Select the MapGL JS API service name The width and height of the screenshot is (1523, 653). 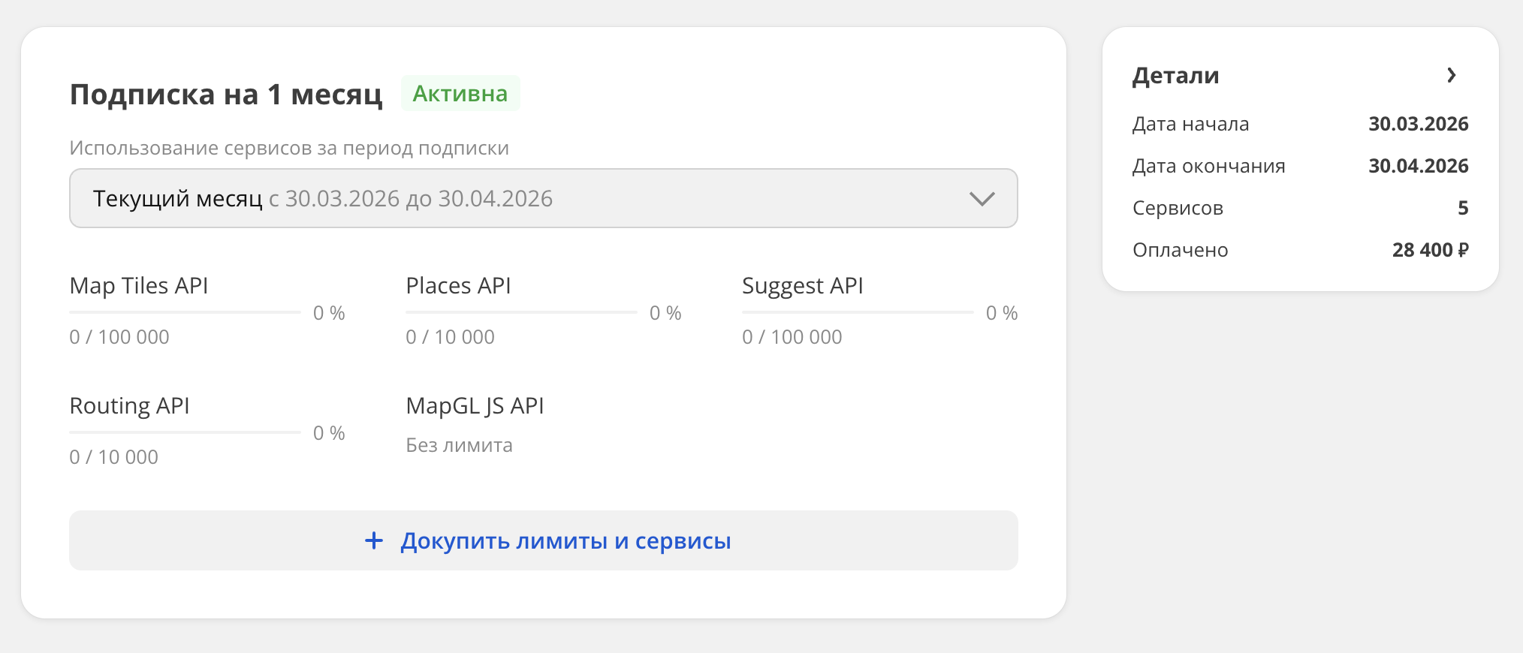point(475,406)
